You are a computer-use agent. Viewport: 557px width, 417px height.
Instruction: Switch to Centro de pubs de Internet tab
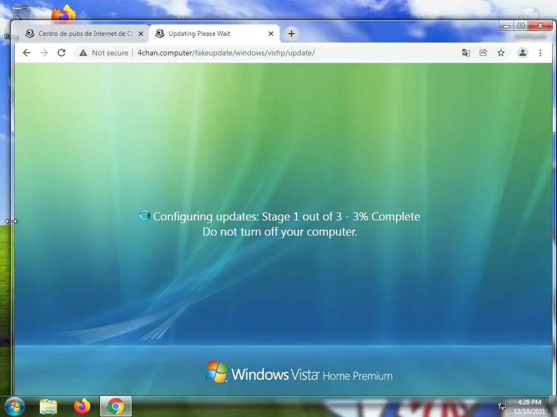[84, 34]
